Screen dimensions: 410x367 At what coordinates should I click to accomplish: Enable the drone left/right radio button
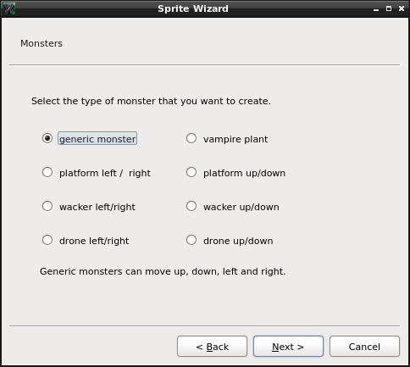coord(47,240)
